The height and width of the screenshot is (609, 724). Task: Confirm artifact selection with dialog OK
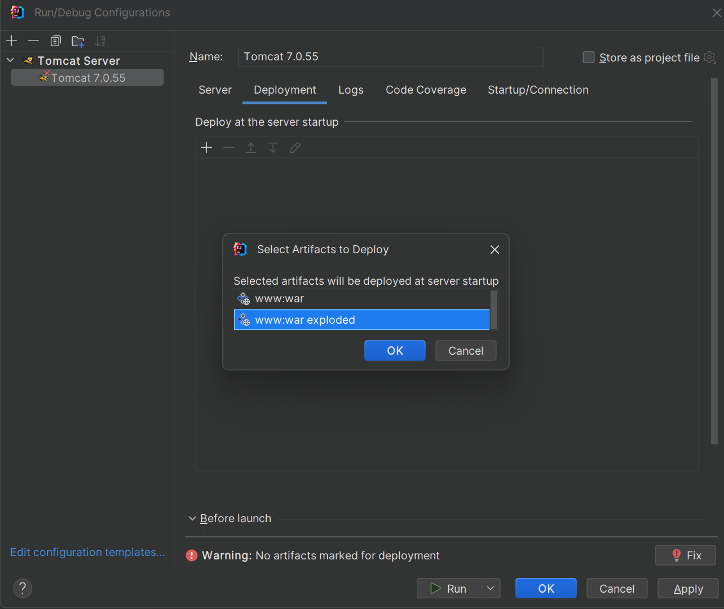pos(395,350)
